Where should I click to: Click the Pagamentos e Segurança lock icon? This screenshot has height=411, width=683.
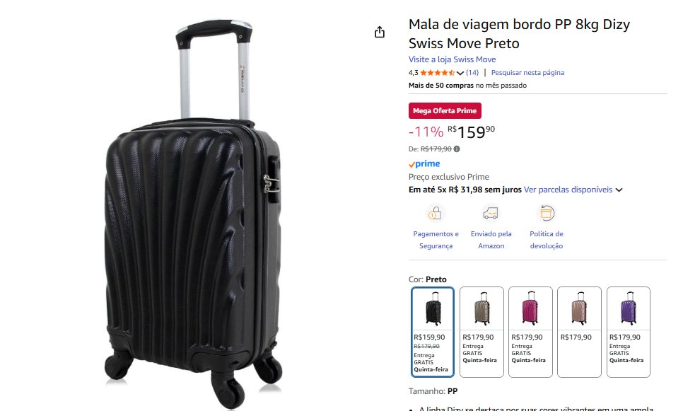[x=435, y=213]
